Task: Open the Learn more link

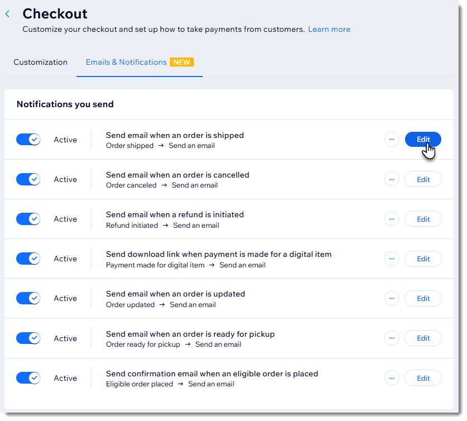Action: [x=329, y=29]
